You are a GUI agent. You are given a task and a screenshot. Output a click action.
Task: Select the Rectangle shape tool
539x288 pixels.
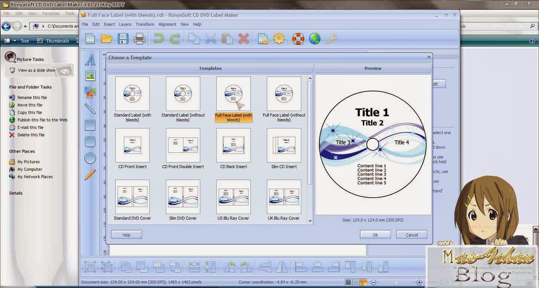(x=90, y=125)
